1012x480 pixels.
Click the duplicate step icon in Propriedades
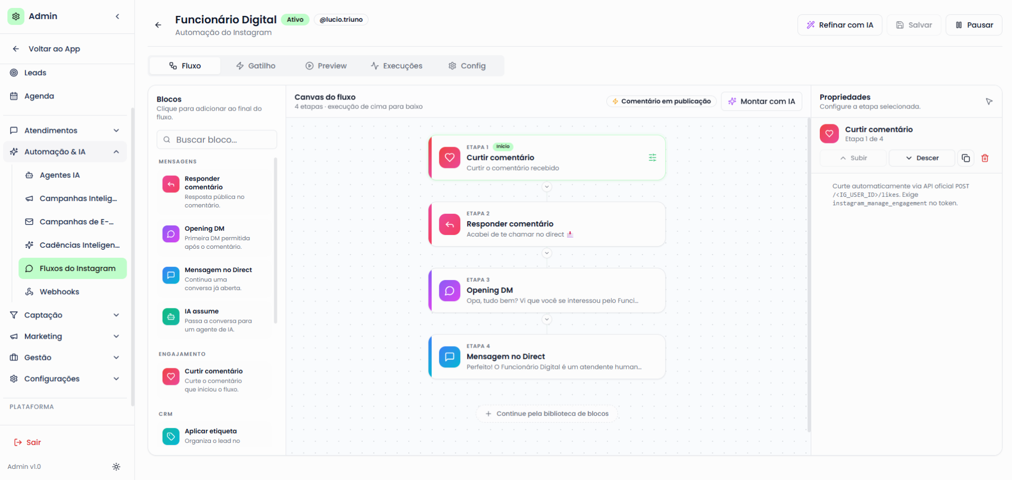point(966,158)
